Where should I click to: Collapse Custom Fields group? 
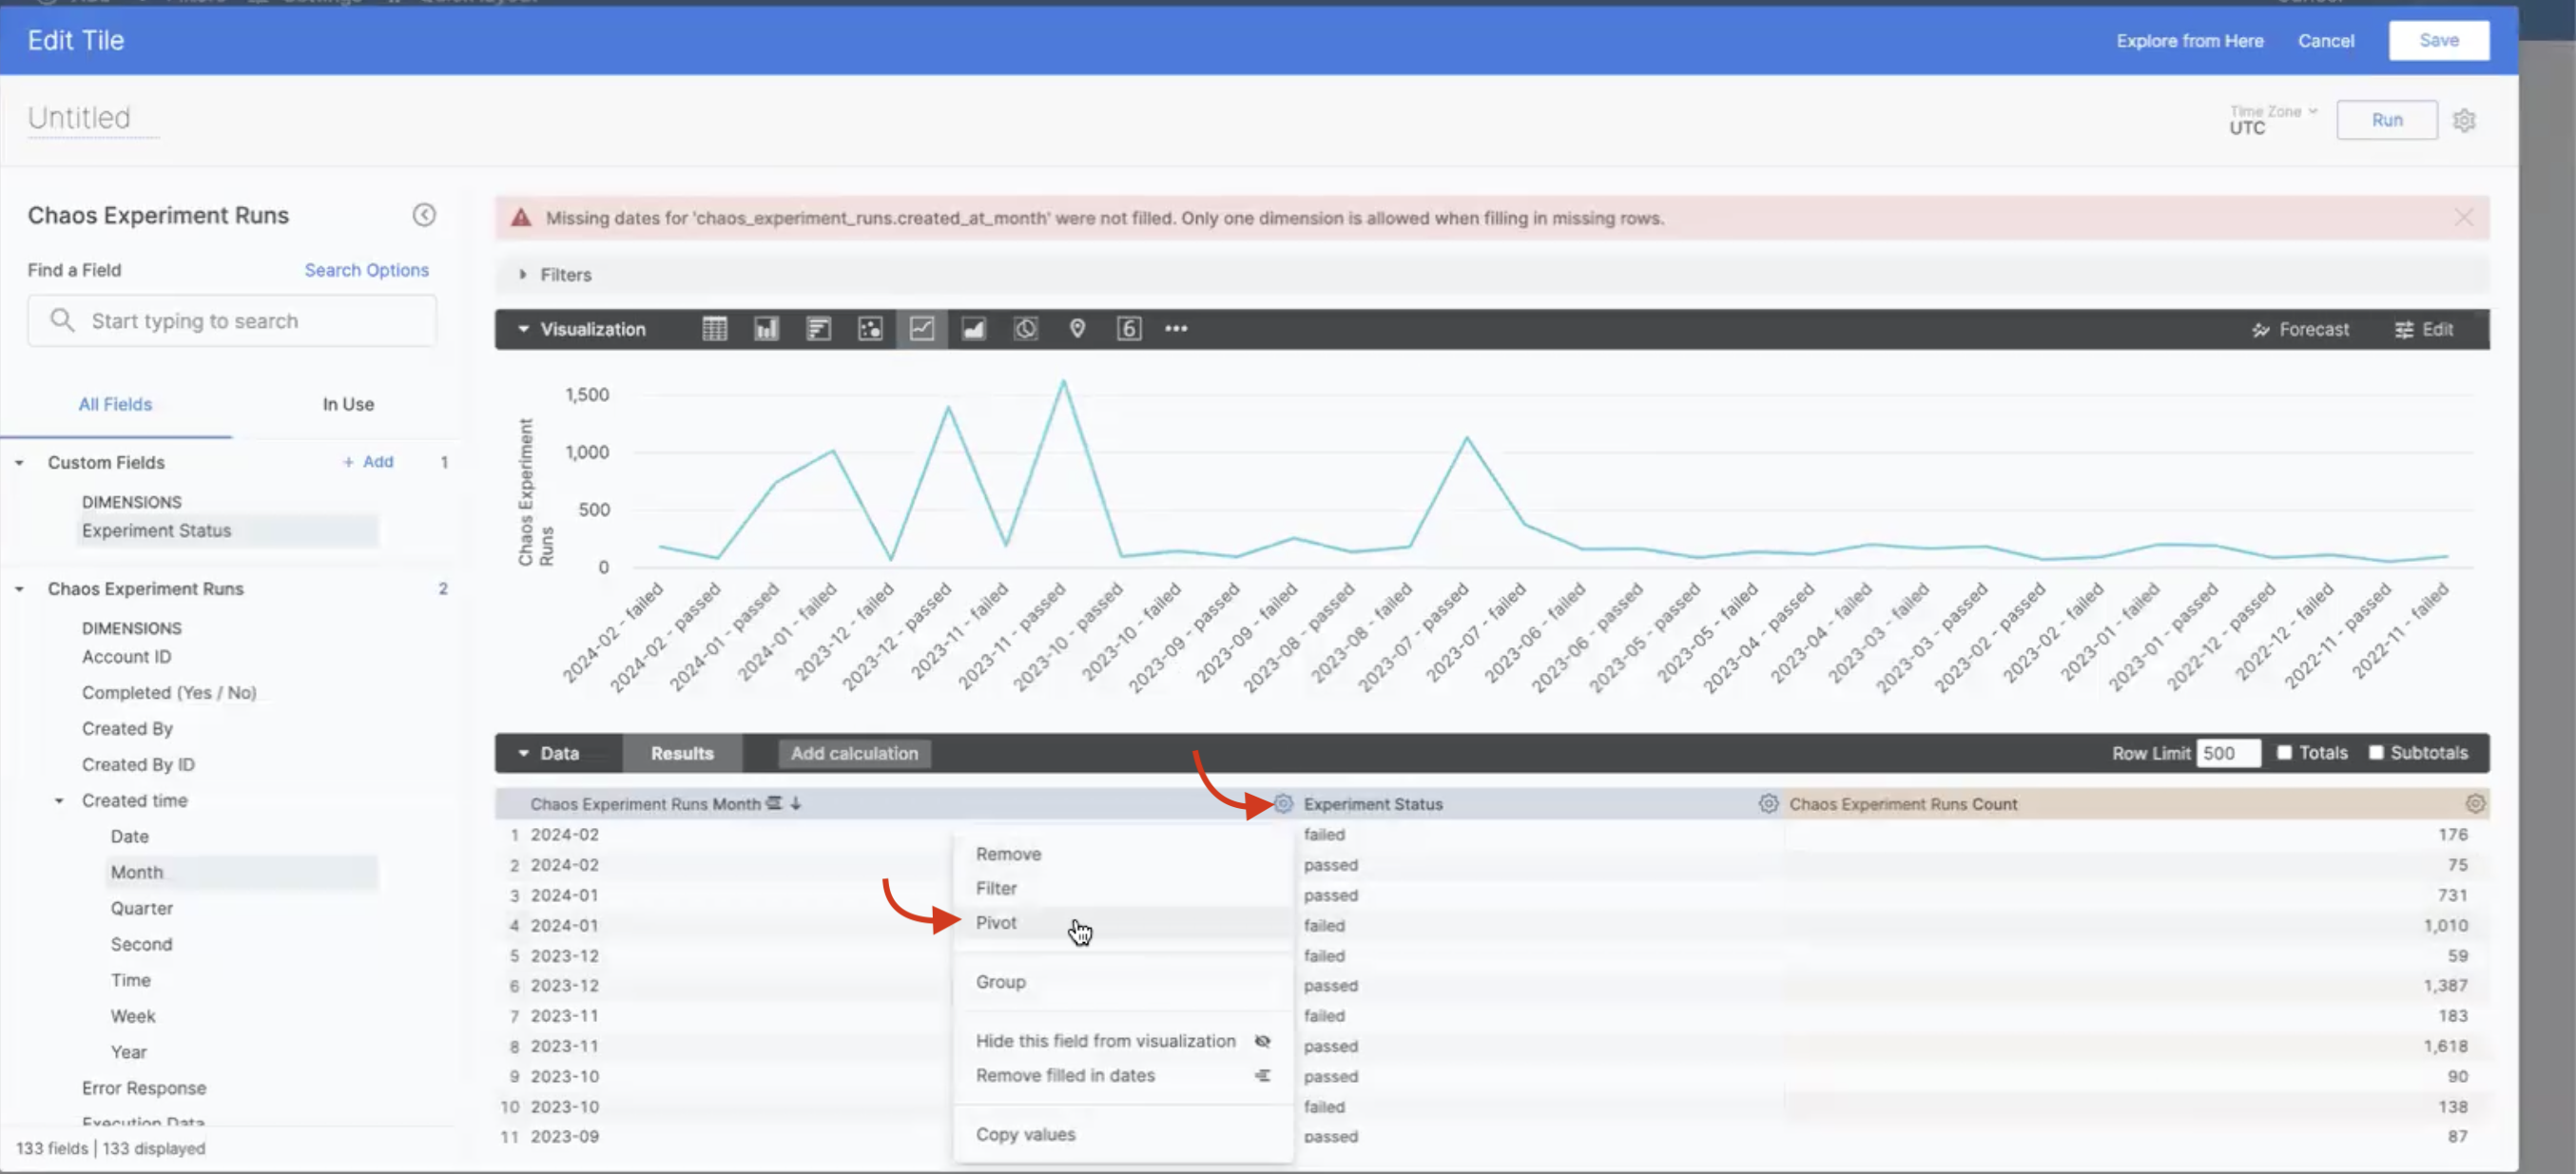[19, 463]
